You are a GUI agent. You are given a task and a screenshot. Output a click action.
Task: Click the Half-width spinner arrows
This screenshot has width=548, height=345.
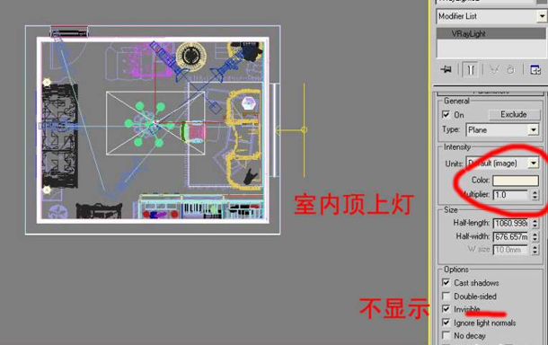pos(535,236)
